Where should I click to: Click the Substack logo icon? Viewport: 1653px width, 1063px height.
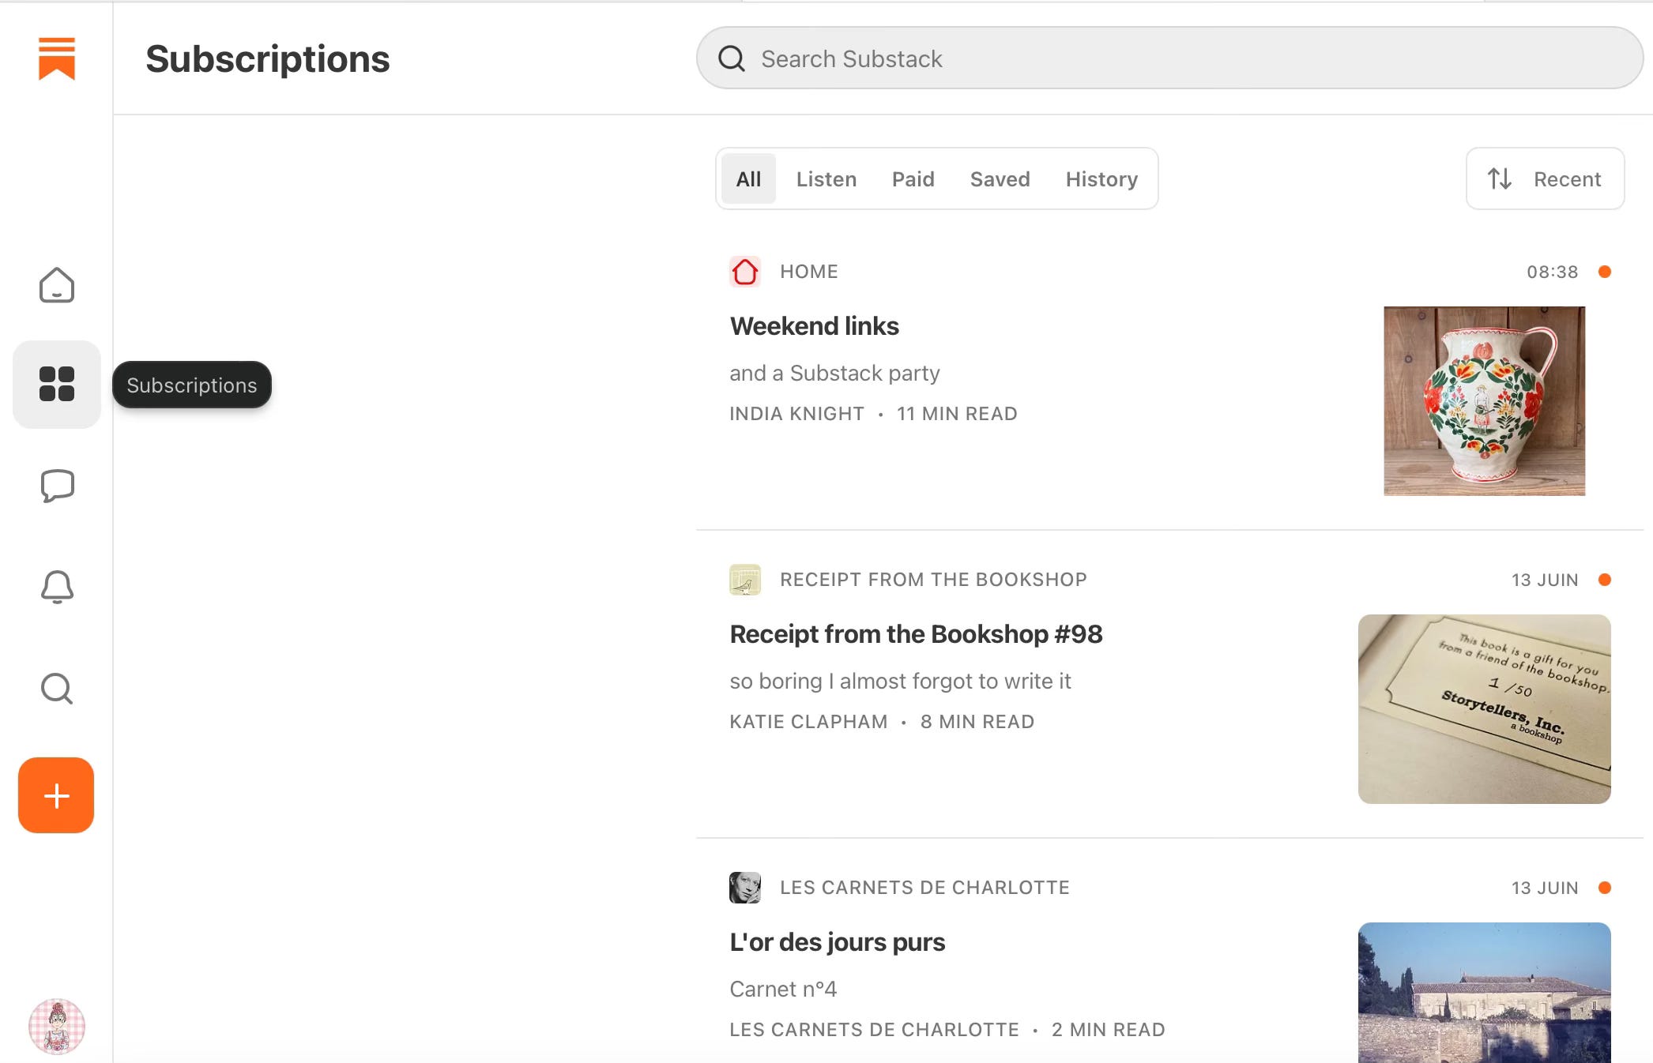coord(56,58)
